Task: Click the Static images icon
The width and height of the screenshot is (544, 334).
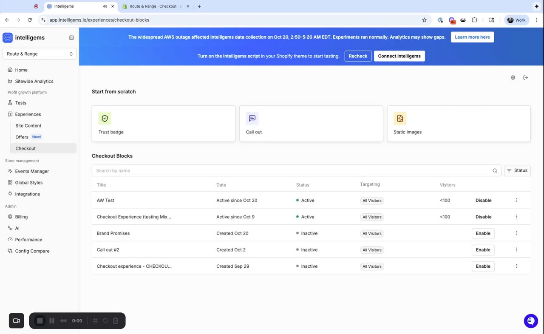Action: tap(400, 119)
